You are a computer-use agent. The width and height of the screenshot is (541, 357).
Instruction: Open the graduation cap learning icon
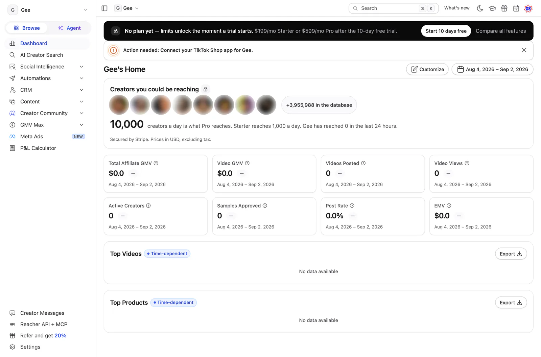click(492, 8)
